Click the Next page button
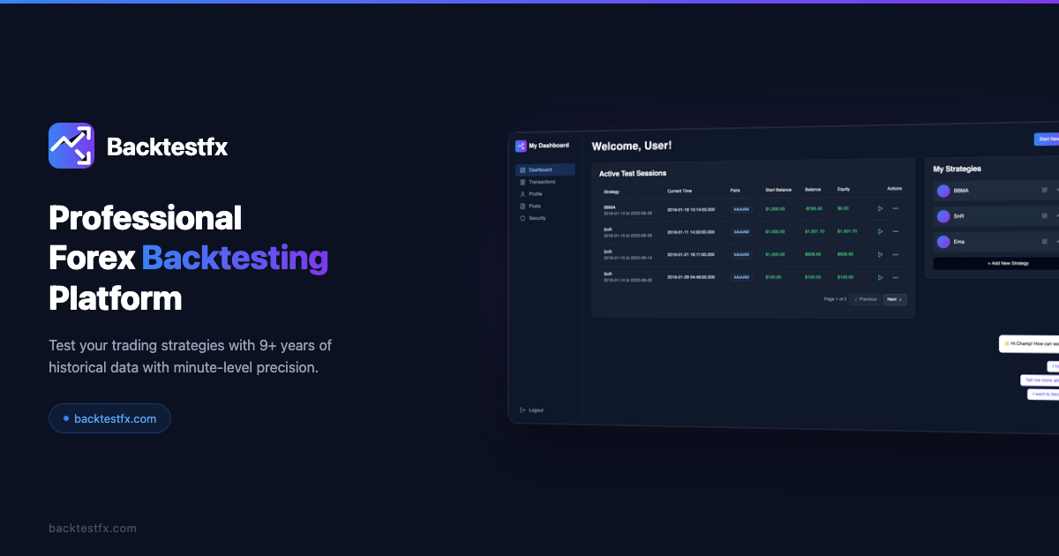The height and width of the screenshot is (556, 1059). (x=895, y=299)
